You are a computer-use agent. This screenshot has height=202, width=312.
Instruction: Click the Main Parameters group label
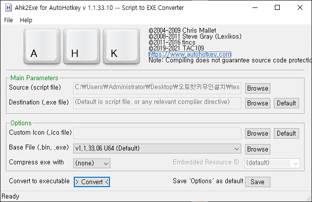(x=34, y=78)
